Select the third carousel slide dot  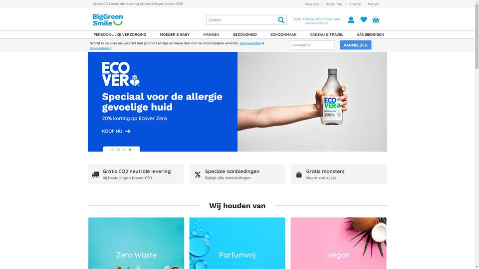point(124,150)
